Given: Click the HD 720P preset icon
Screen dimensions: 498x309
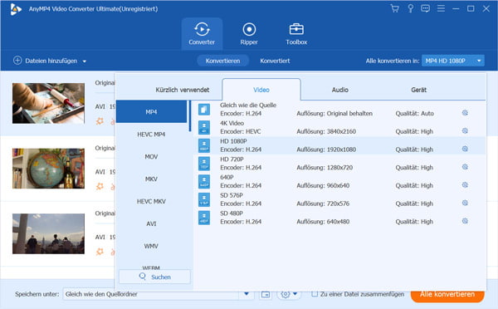Looking at the screenshot, I should click(x=204, y=164).
